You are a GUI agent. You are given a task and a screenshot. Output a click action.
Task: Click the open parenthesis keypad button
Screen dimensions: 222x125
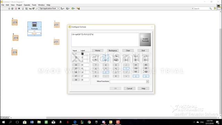(136, 76)
